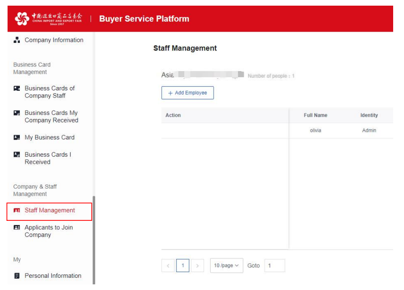Click the Personal Information icon
The height and width of the screenshot is (290, 404).
point(17,276)
